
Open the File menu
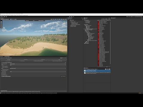(1, 15)
